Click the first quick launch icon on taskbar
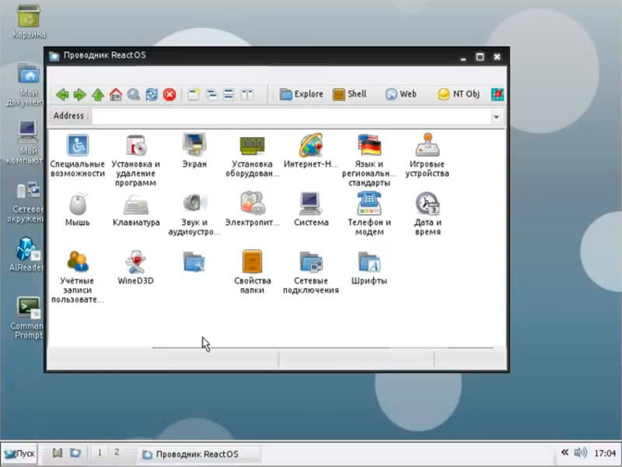 coord(58,453)
